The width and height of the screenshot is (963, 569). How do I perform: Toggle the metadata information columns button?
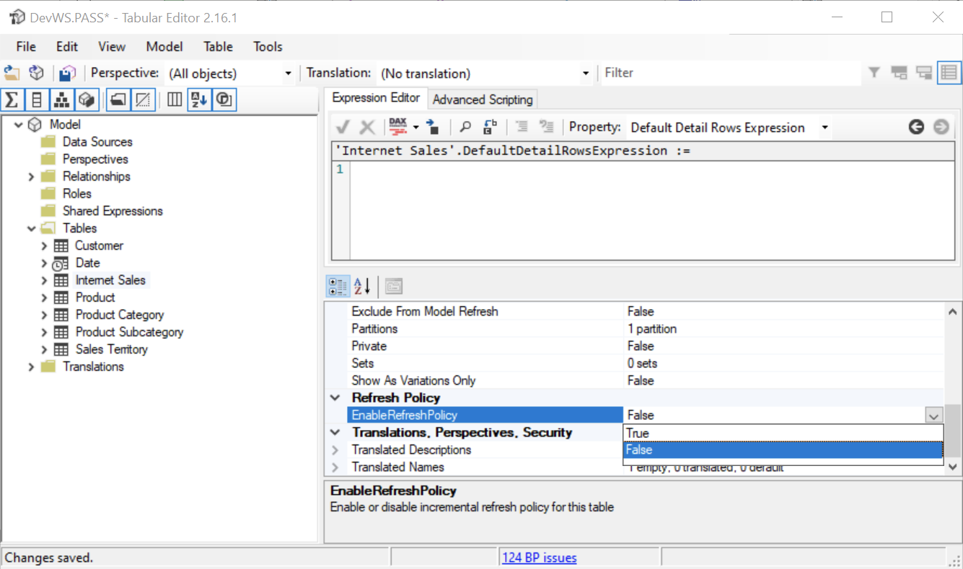pos(174,99)
